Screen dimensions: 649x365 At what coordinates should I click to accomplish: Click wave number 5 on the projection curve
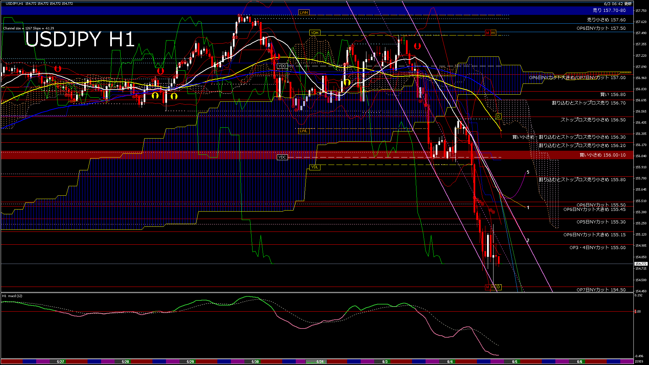[528, 172]
